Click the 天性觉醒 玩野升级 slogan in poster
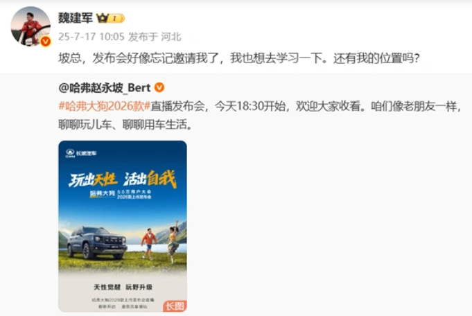This screenshot has height=316, width=472. point(123,287)
